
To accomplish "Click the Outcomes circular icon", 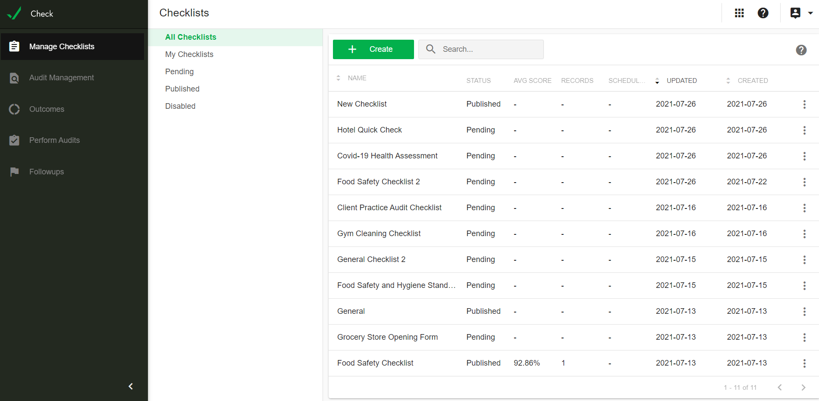I will (14, 109).
